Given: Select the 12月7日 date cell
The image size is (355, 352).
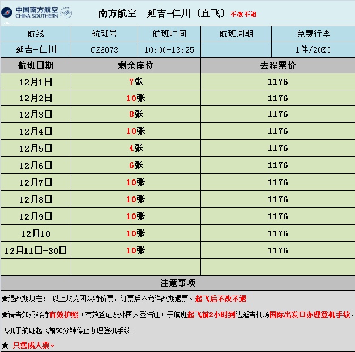Looking at the screenshot, I should pyautogui.click(x=36, y=182).
